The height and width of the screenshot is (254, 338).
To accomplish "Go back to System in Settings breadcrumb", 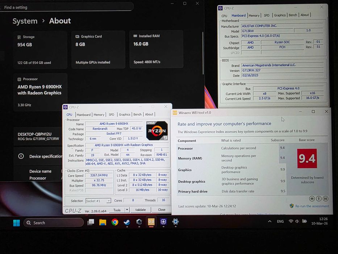I will [25, 21].
